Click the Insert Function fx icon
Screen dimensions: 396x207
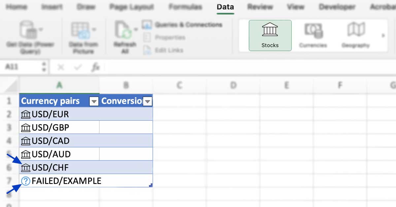[95, 67]
